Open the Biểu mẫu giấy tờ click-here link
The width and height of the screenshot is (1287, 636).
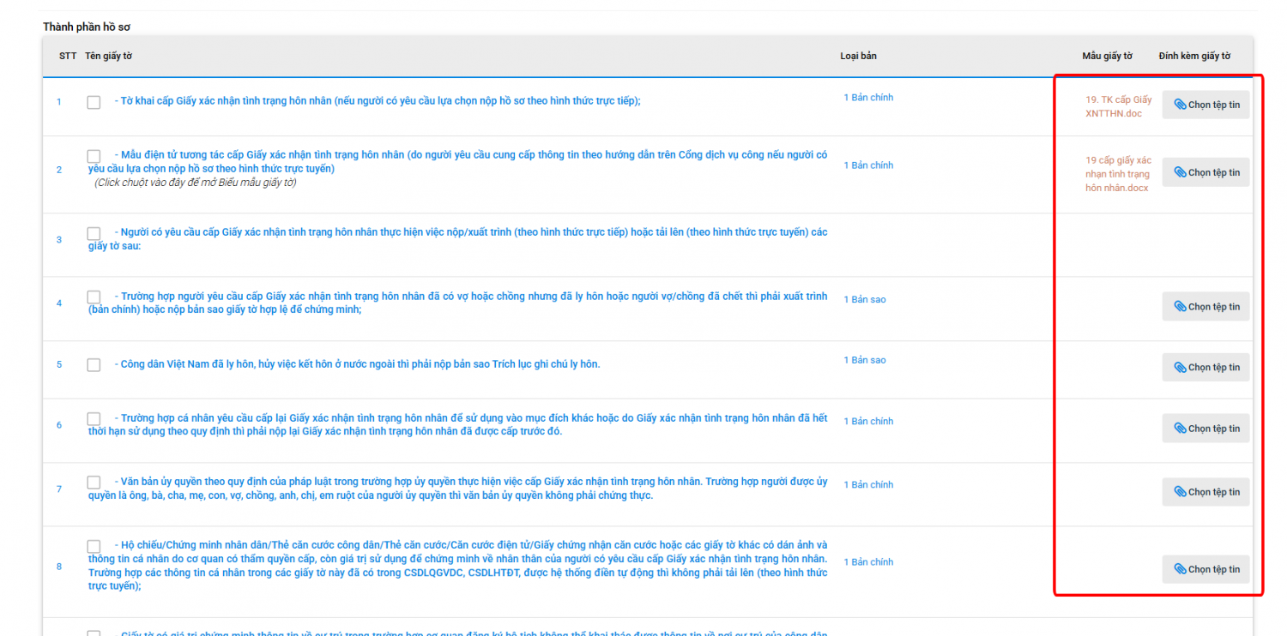(x=195, y=183)
